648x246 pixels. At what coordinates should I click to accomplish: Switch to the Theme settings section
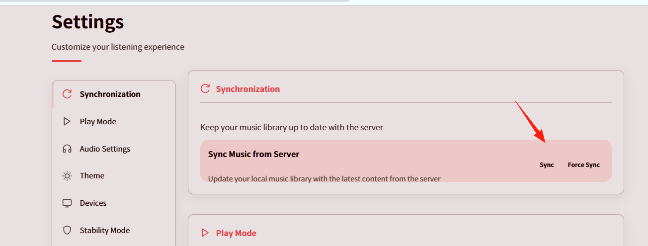pyautogui.click(x=114, y=175)
